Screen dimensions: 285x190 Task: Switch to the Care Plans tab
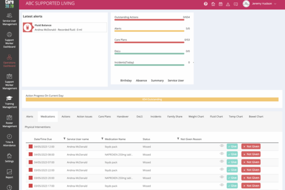[x=104, y=116]
